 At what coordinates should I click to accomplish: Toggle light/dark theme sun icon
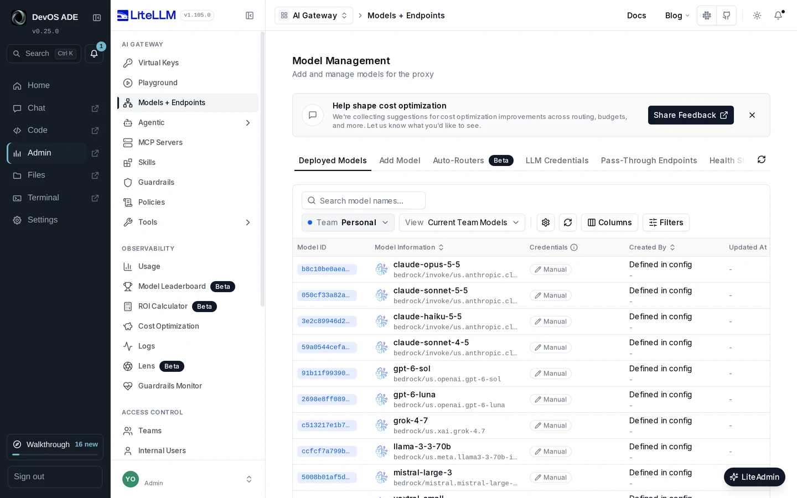[x=757, y=15]
